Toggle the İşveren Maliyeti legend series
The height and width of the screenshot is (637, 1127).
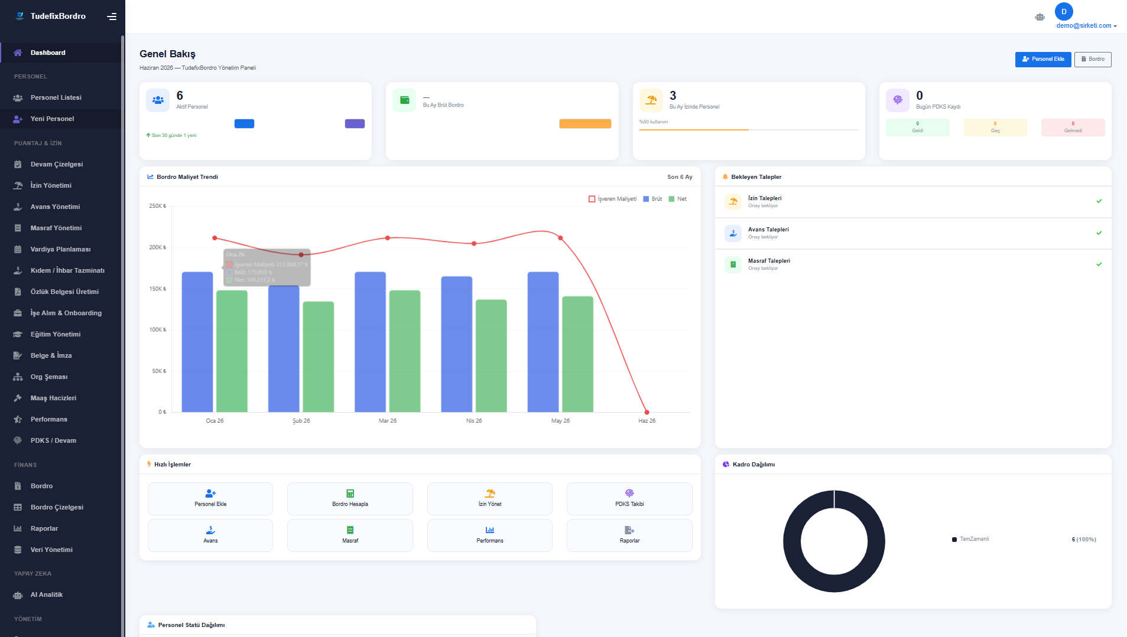pyautogui.click(x=612, y=199)
